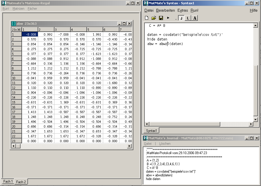261x186 pixels.
Task: Click Hilfe in the Syntax window
Action: click(253, 11)
